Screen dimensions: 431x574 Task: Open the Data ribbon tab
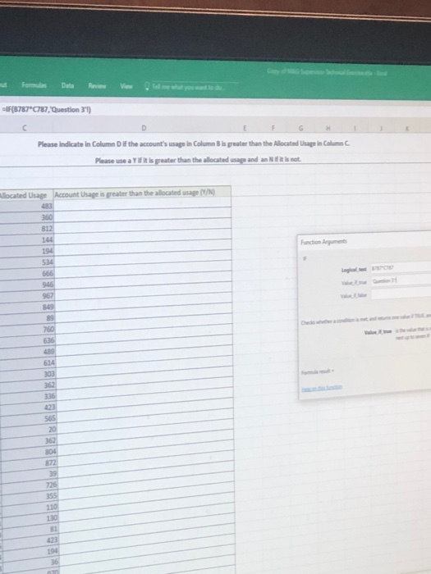pyautogui.click(x=67, y=85)
